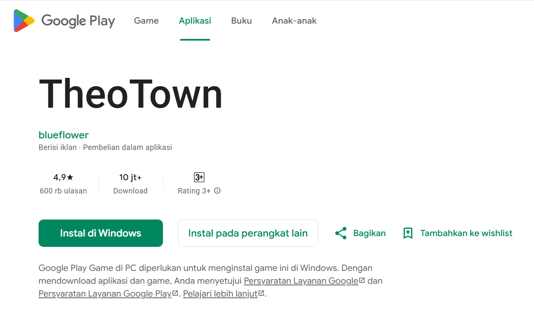Click Instal pada perangkat lain button

248,233
